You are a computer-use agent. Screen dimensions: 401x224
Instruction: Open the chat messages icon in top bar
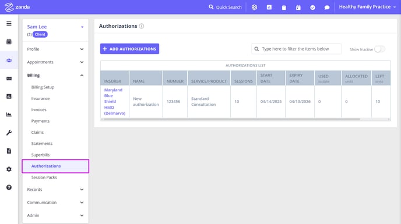327,8
